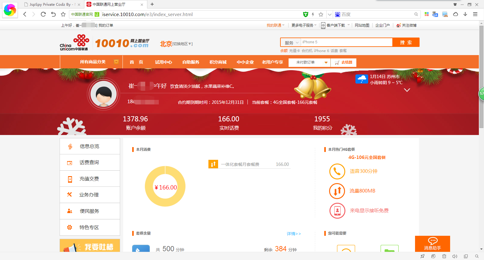Open the 服务 search category dropdown

tap(291, 43)
